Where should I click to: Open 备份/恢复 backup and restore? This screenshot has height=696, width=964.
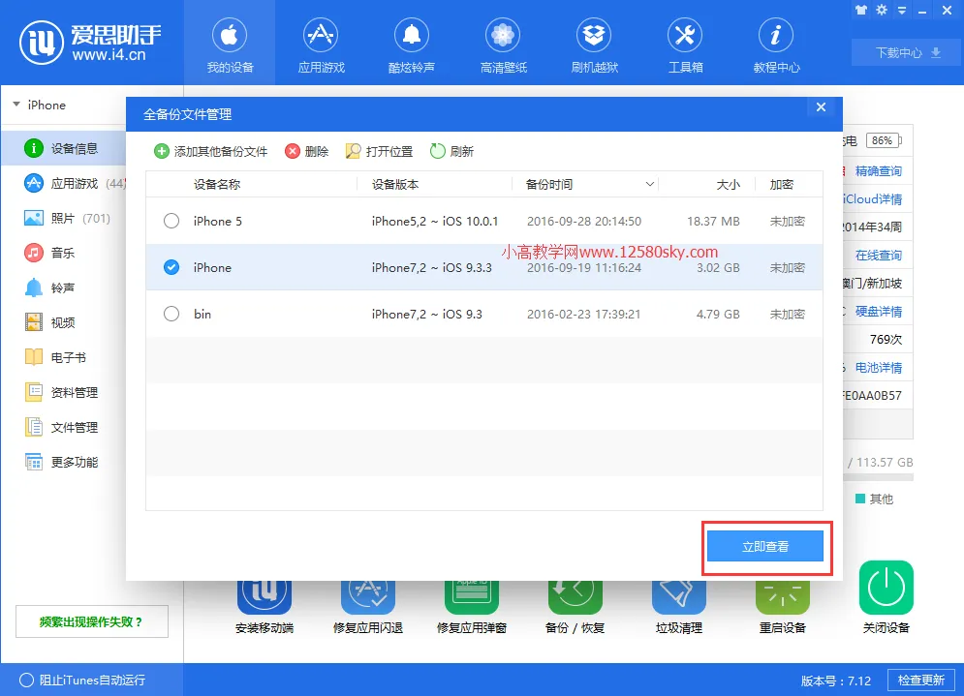point(575,598)
